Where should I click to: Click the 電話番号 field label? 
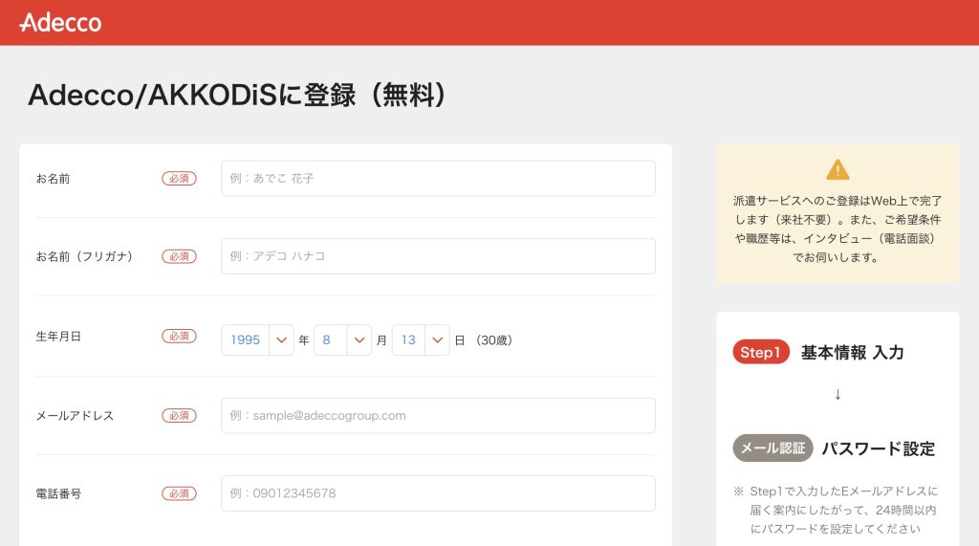pos(58,493)
